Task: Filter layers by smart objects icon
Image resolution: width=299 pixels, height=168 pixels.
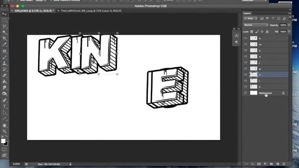Action: pyautogui.click(x=285, y=19)
